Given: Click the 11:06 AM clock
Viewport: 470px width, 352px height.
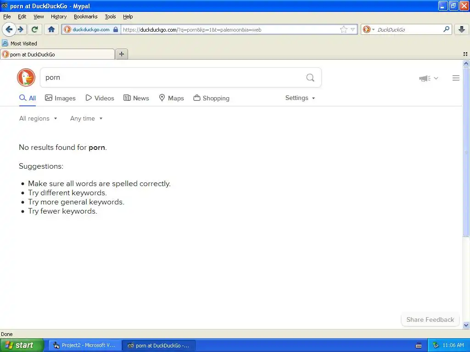Looking at the screenshot, I should tap(453, 346).
